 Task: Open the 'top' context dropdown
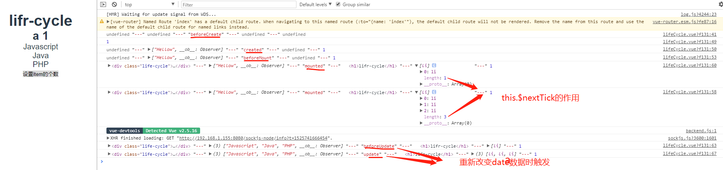(x=149, y=5)
